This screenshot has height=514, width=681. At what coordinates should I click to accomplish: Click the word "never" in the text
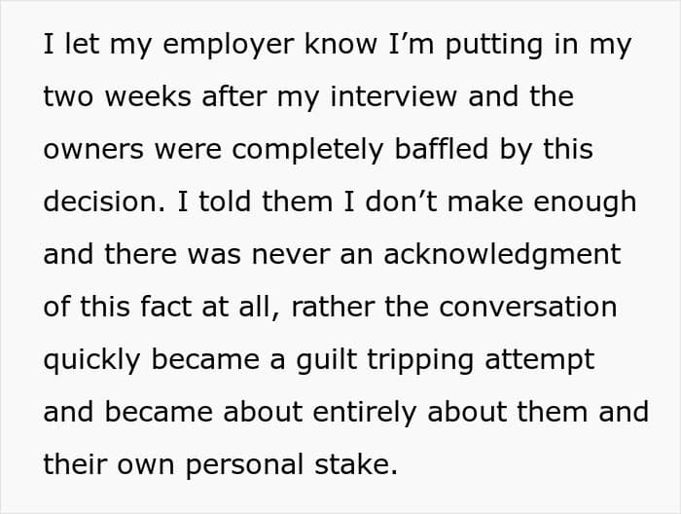(291, 255)
